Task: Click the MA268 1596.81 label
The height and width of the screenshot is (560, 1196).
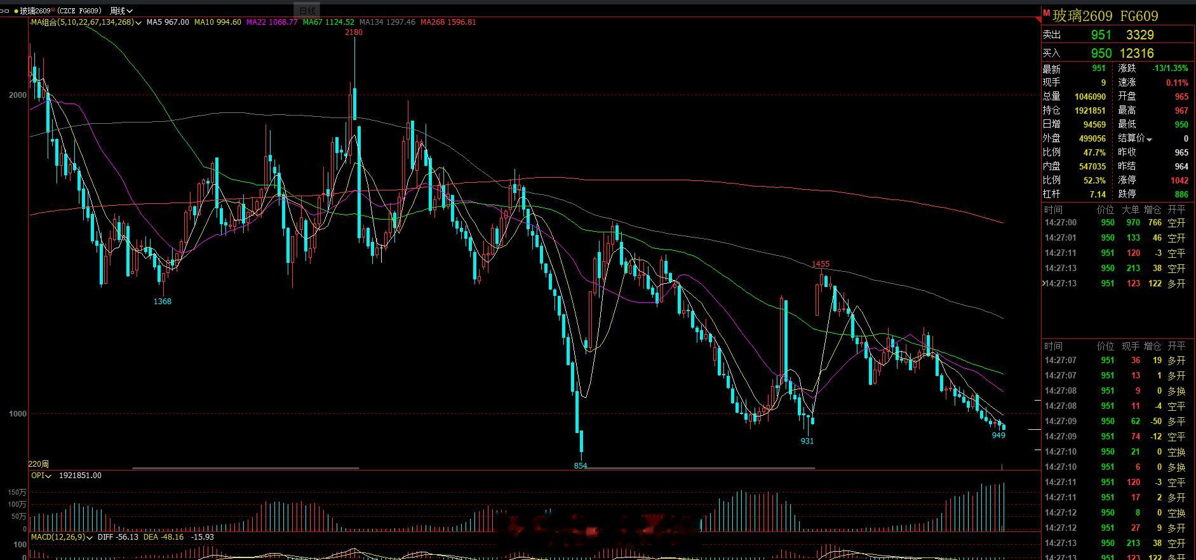Action: point(448,22)
